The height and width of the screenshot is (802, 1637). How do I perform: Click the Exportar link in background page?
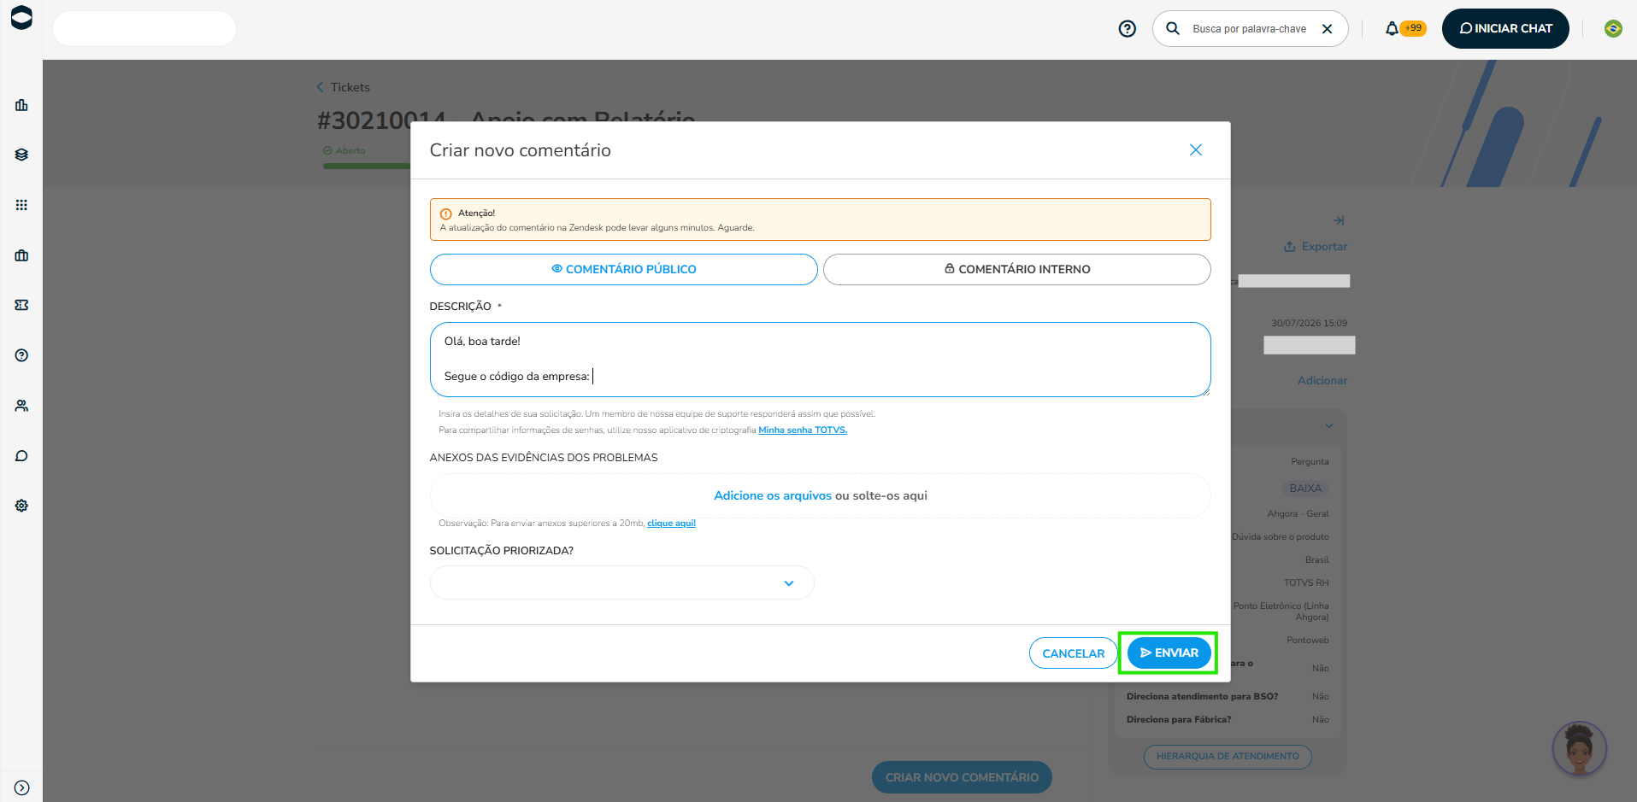pyautogui.click(x=1315, y=247)
